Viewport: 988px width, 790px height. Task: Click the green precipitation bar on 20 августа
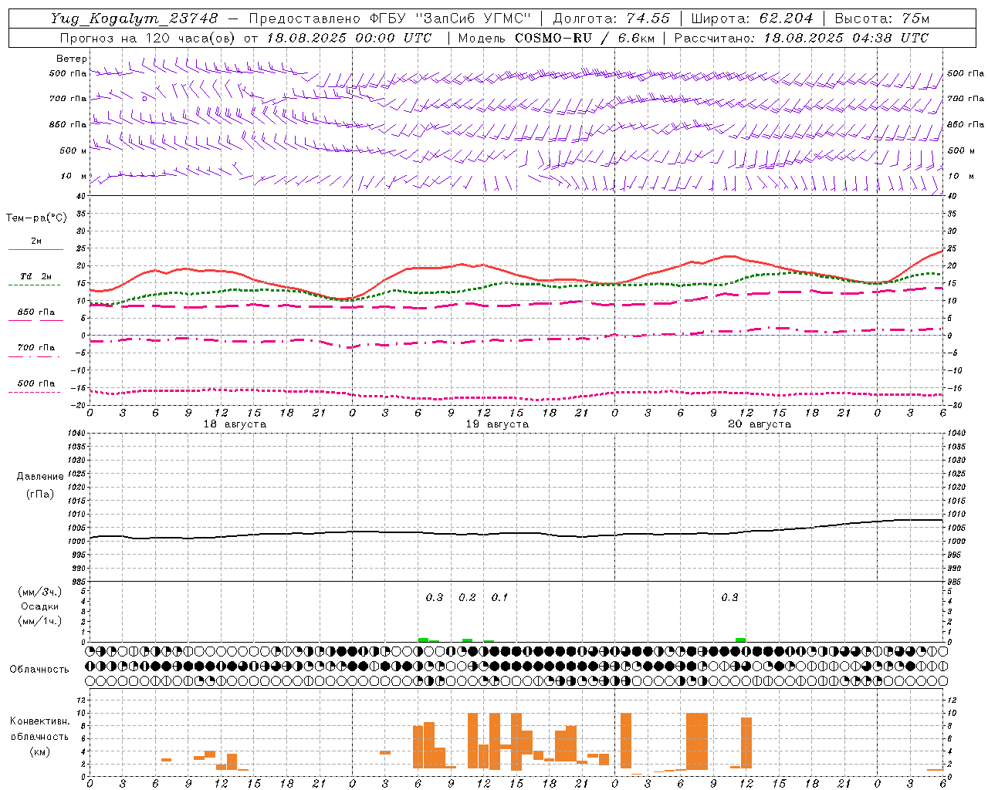[741, 640]
